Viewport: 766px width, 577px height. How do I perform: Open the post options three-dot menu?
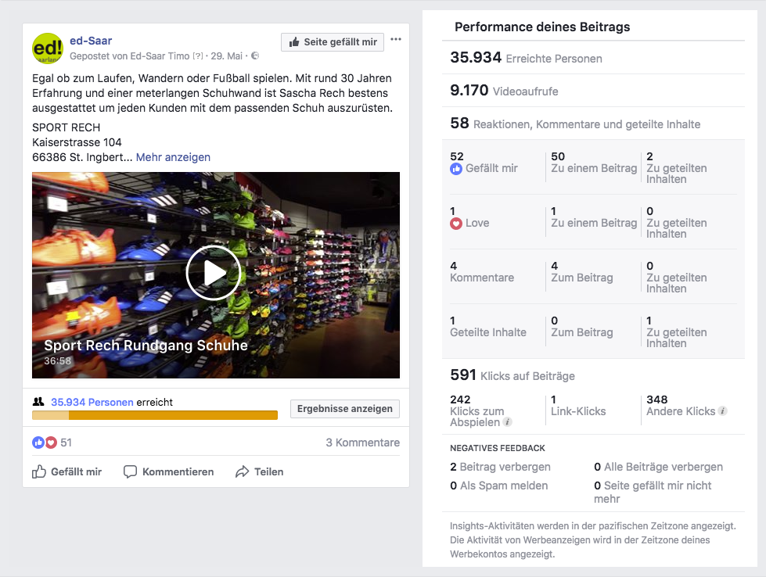[396, 40]
